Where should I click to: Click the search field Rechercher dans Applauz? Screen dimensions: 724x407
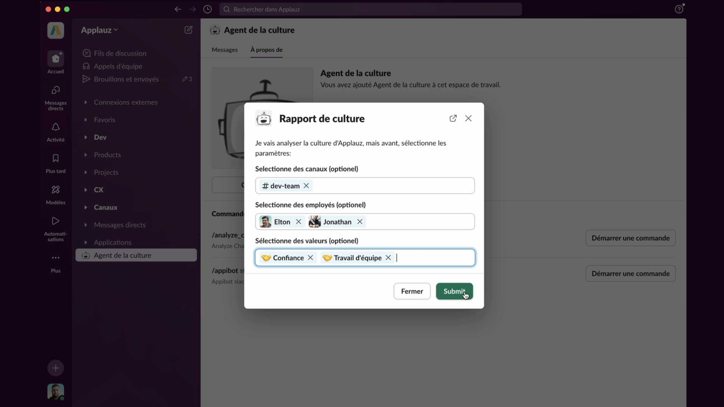pyautogui.click(x=370, y=9)
